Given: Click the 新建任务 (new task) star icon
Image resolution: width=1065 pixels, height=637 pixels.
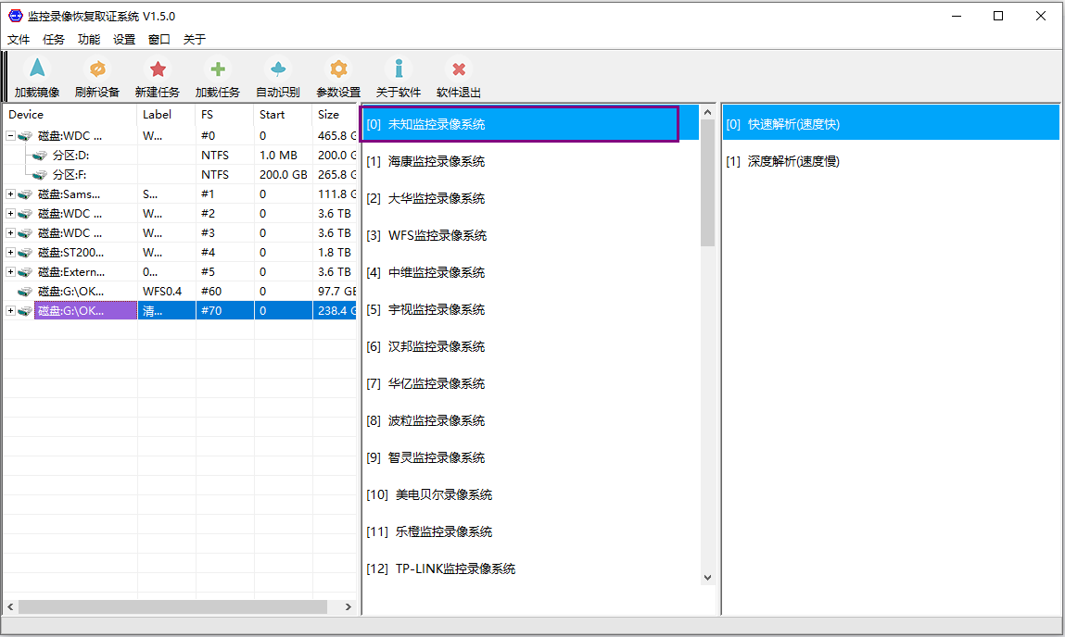Looking at the screenshot, I should point(158,70).
